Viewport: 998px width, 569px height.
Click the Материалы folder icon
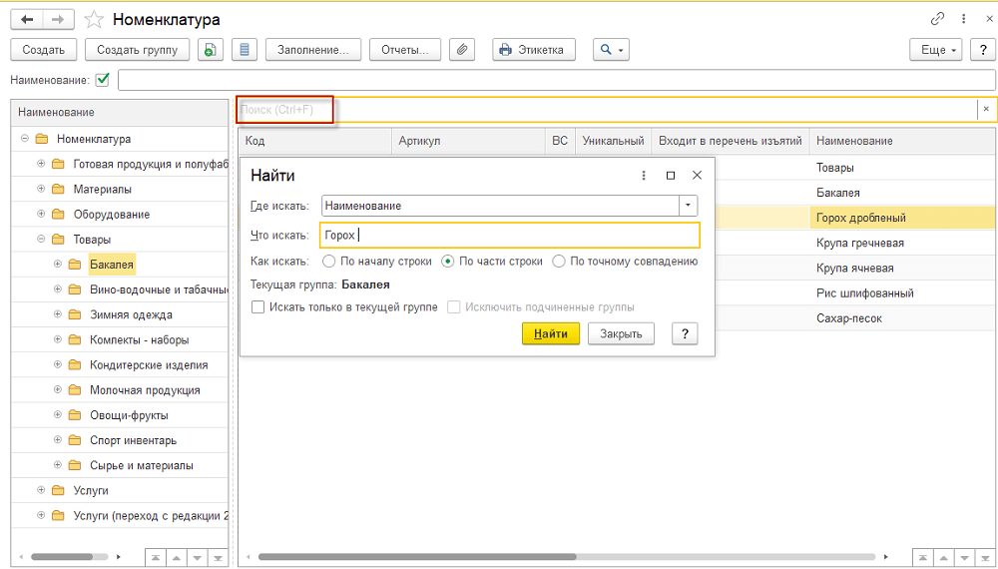[x=58, y=189]
